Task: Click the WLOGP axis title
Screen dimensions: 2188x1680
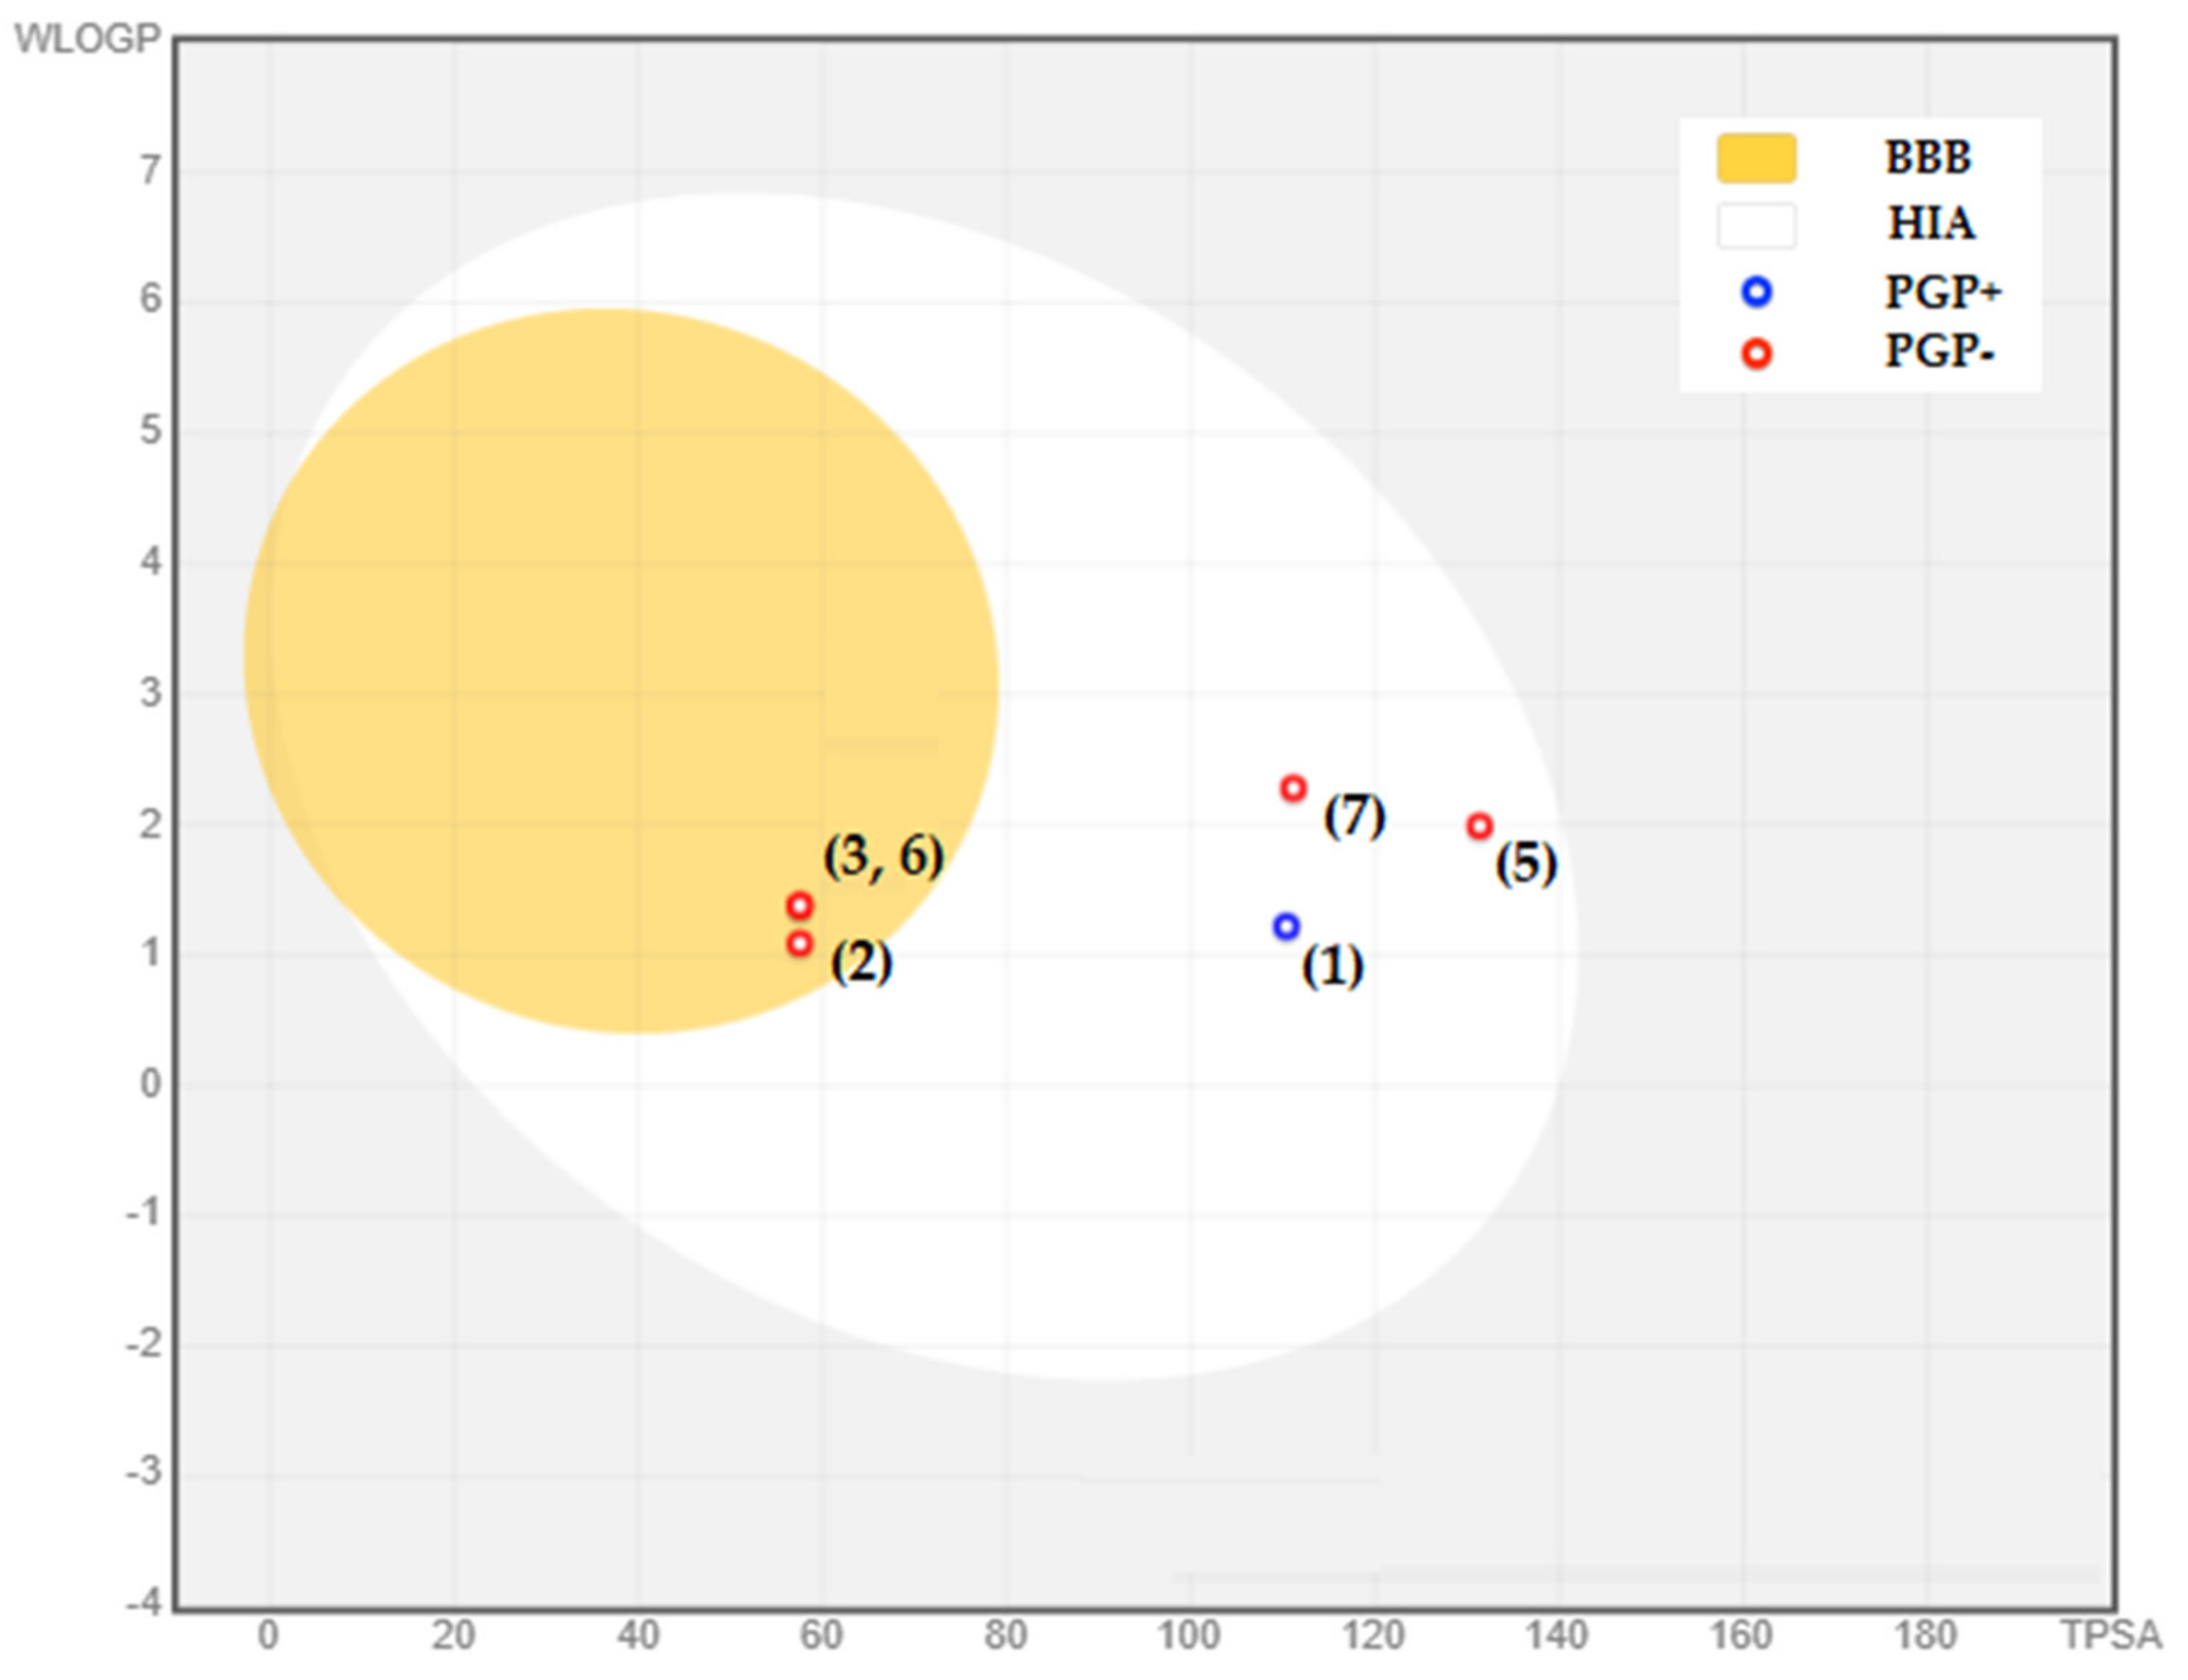Action: pyautogui.click(x=86, y=38)
